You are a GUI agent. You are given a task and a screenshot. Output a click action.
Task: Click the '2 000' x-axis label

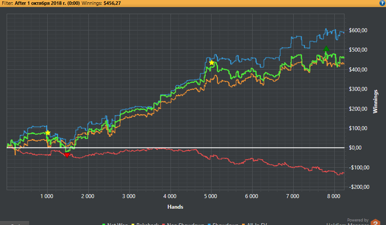click(x=88, y=196)
